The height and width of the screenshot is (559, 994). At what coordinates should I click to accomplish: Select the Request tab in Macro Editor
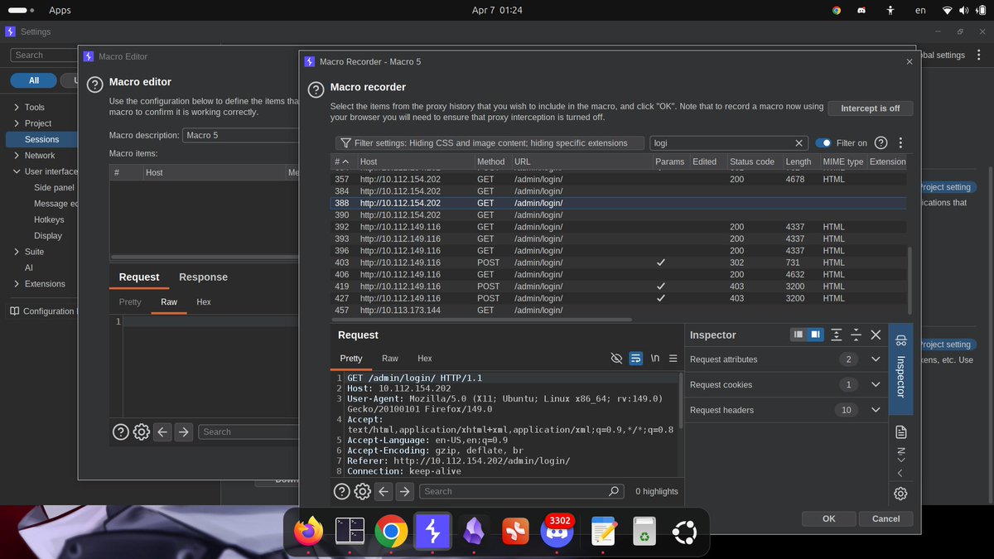click(x=139, y=277)
